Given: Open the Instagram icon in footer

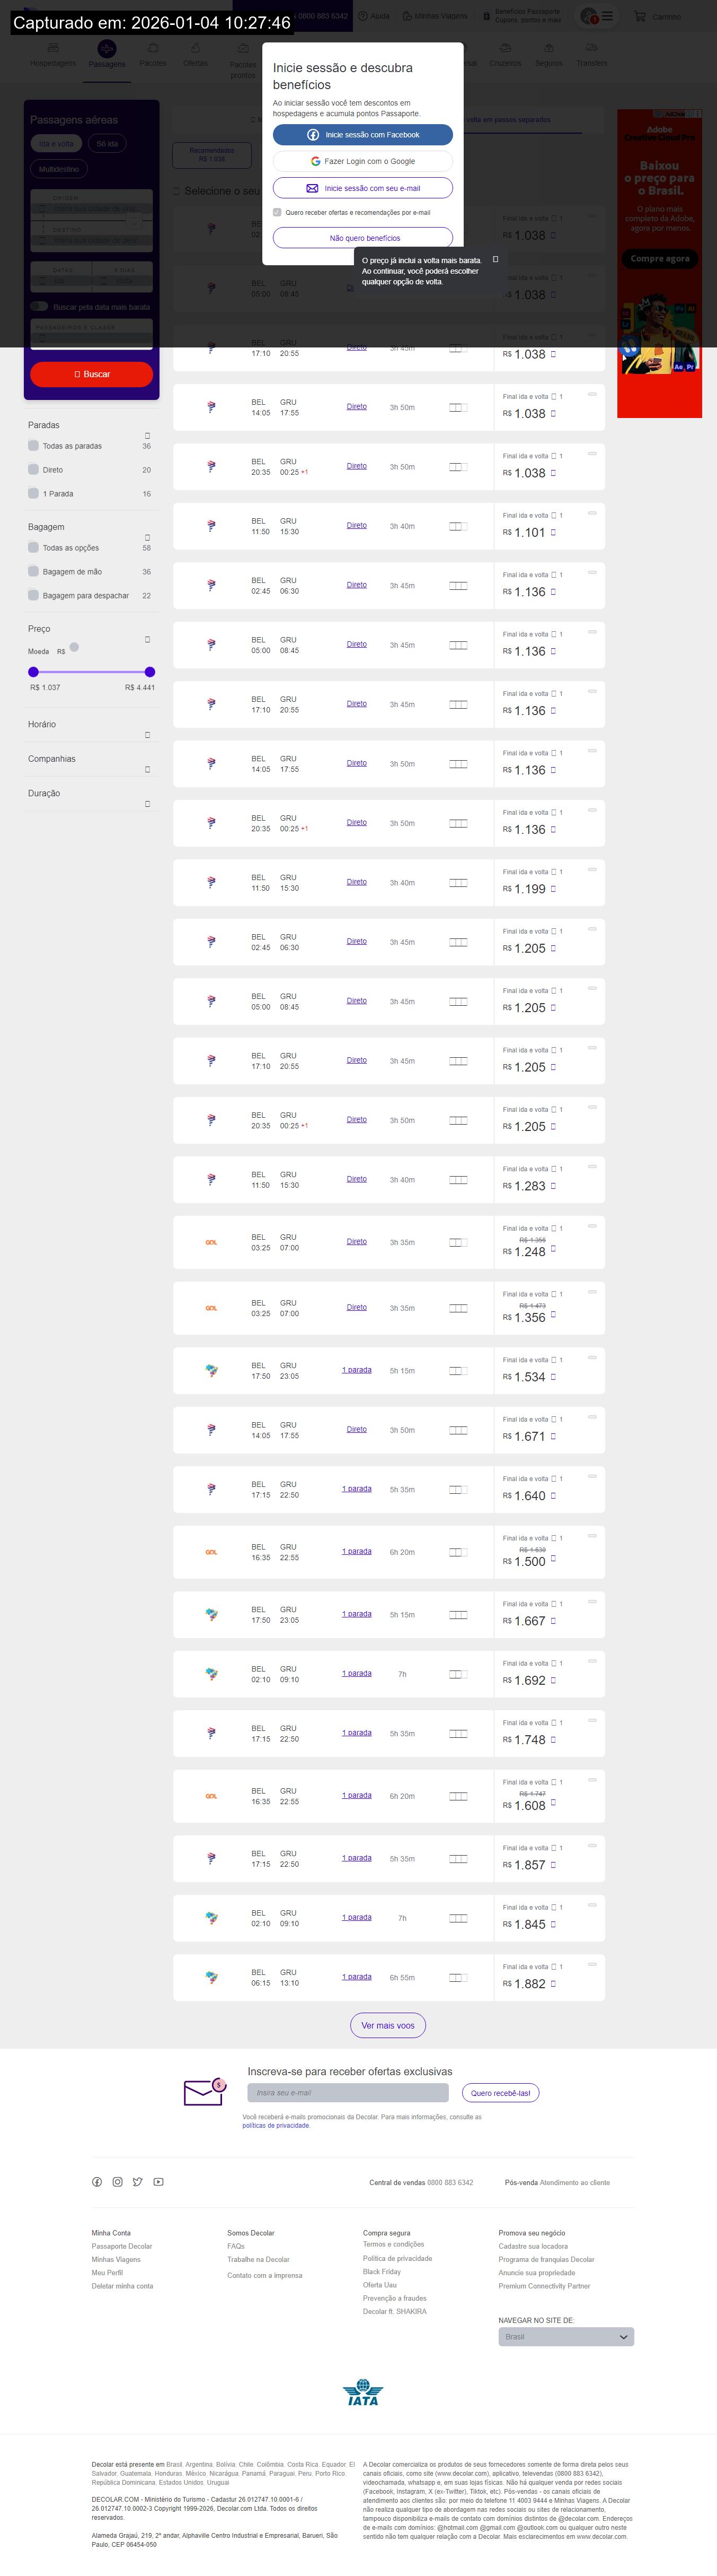Looking at the screenshot, I should (117, 2182).
